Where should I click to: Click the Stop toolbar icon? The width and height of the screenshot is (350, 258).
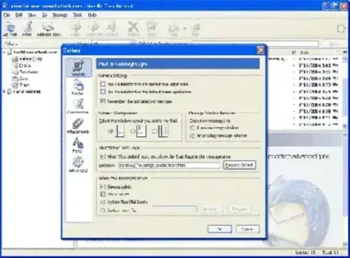195,29
